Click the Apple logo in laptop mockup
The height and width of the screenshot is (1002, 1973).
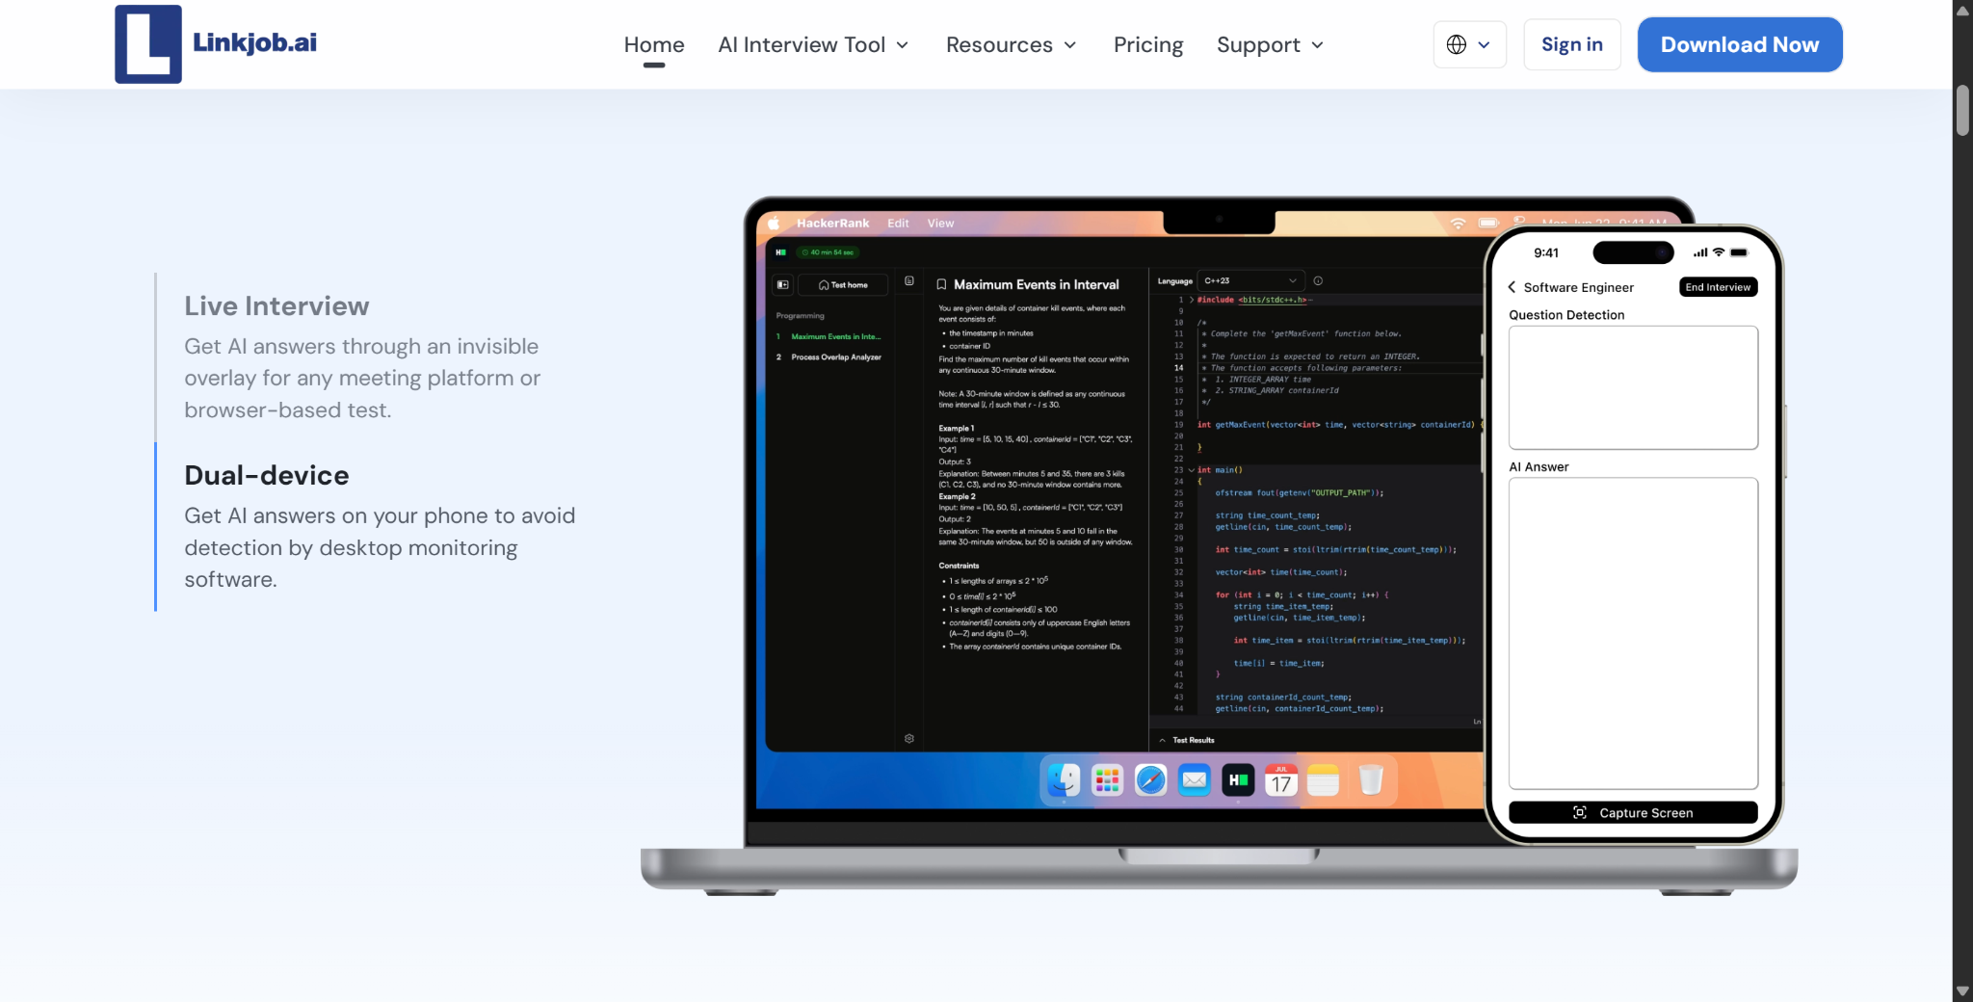click(x=774, y=224)
